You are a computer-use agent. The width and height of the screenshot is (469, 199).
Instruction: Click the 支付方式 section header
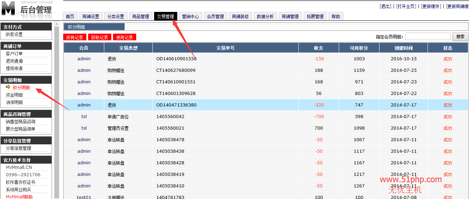point(26,27)
